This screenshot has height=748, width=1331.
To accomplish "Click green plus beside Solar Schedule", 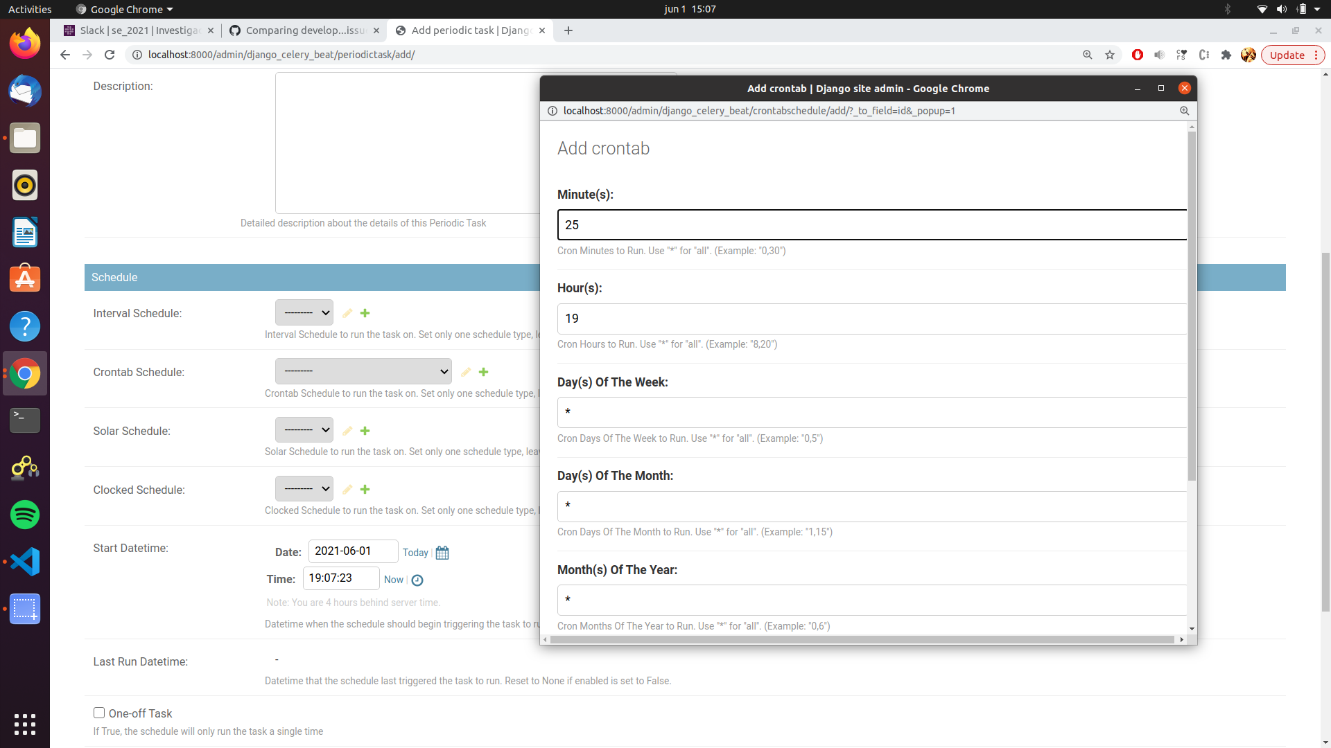I will click(365, 431).
